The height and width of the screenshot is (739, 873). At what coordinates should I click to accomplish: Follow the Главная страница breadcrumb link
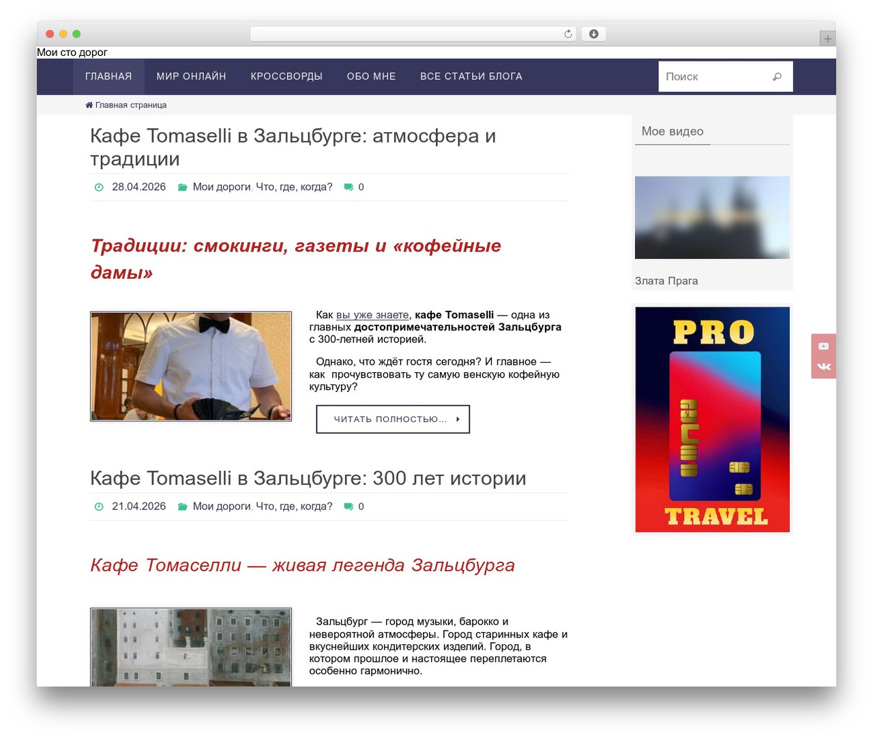click(x=131, y=105)
